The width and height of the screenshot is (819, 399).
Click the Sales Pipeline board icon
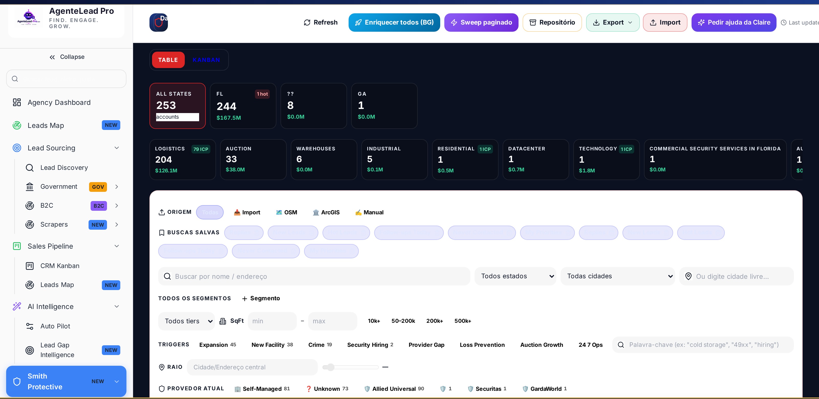[x=17, y=246]
